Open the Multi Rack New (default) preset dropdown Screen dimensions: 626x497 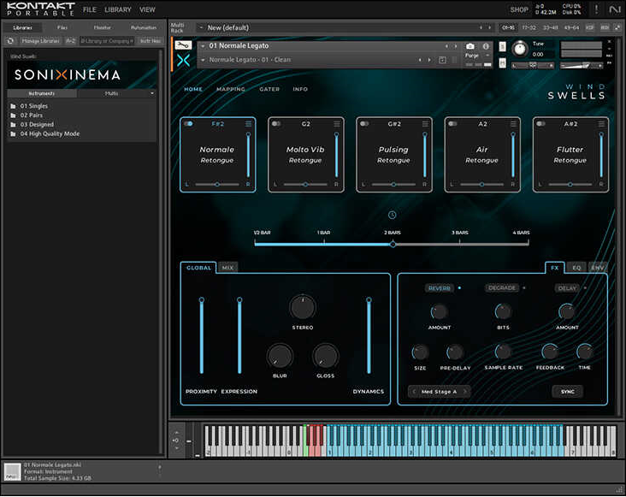coord(201,27)
